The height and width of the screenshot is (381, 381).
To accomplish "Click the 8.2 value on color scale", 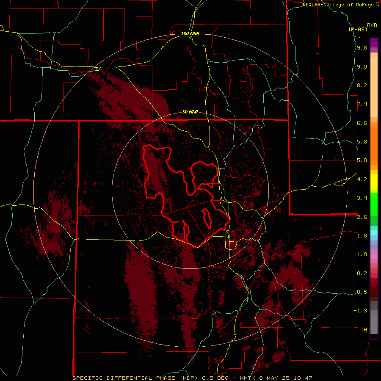I will [x=362, y=85].
